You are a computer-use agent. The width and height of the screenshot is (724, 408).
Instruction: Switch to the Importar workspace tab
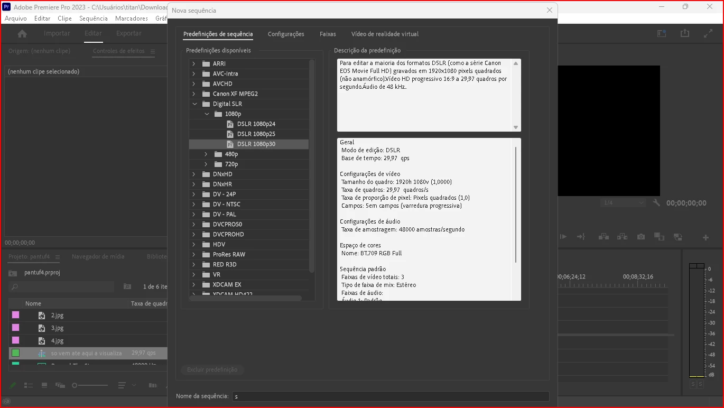coord(57,33)
